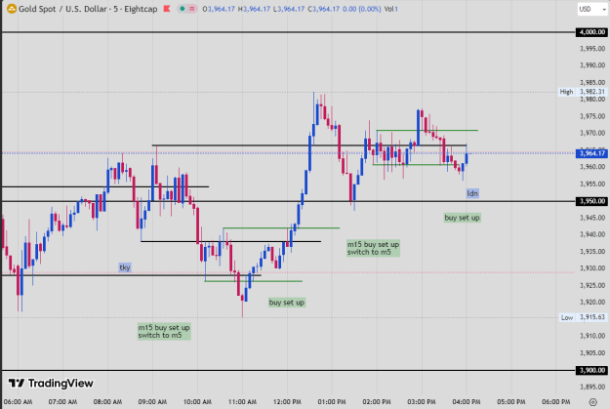Click the Vol 1 indicator label

pos(391,9)
